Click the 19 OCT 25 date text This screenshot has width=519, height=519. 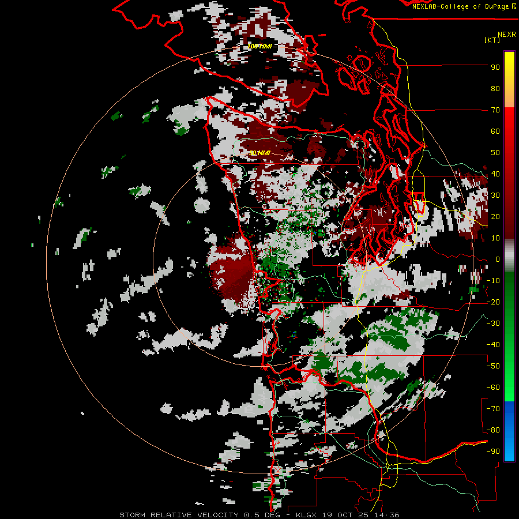point(347,515)
